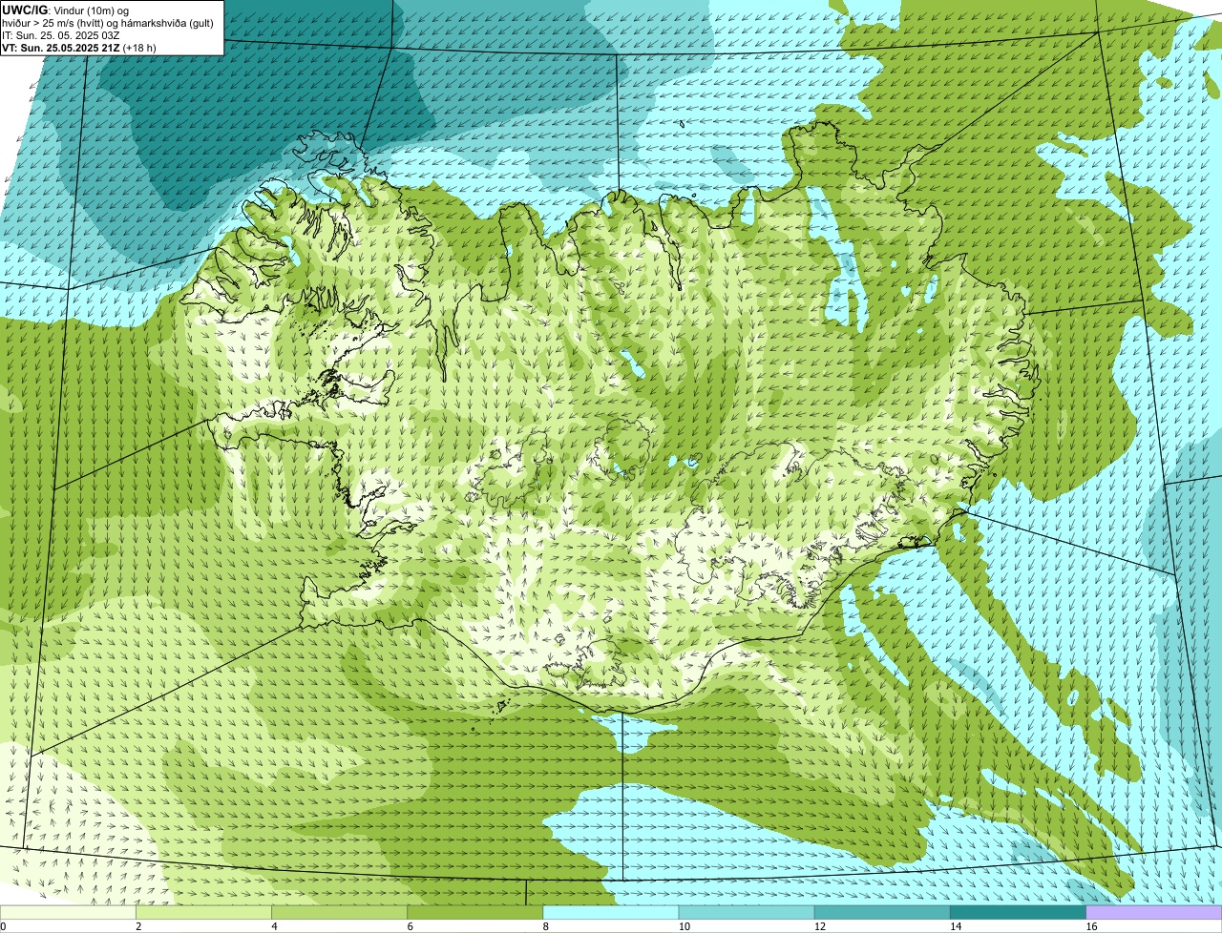Click the legend scale label '10'
The image size is (1222, 933).
pyautogui.click(x=684, y=926)
